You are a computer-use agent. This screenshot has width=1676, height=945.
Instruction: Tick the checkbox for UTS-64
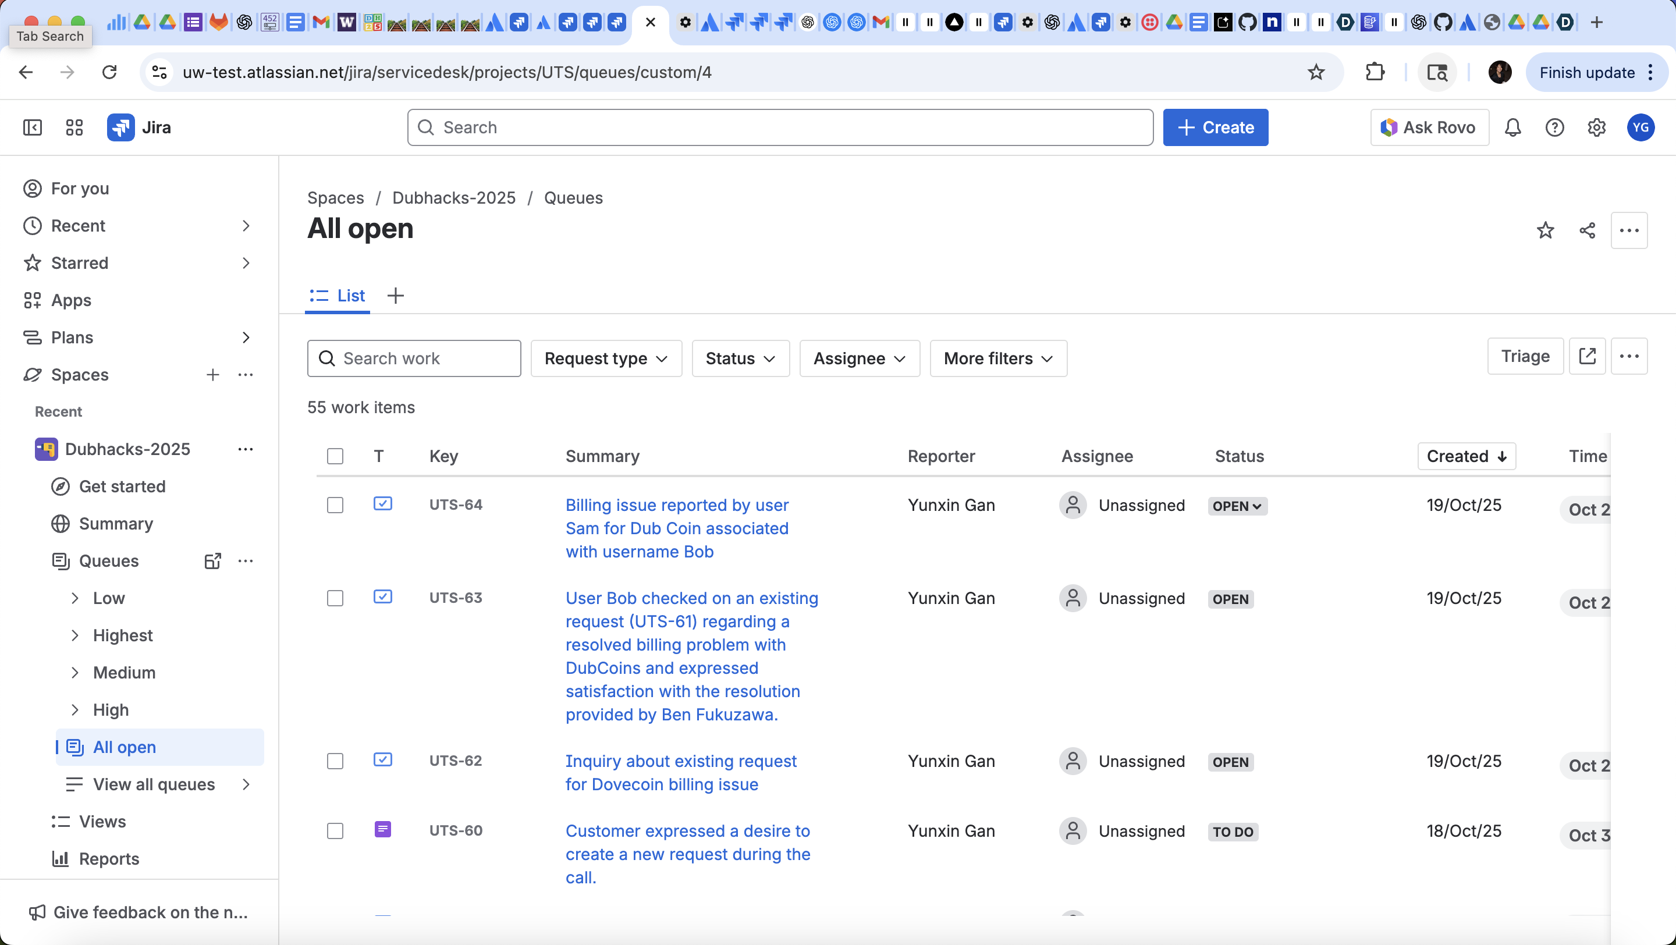pyautogui.click(x=335, y=505)
